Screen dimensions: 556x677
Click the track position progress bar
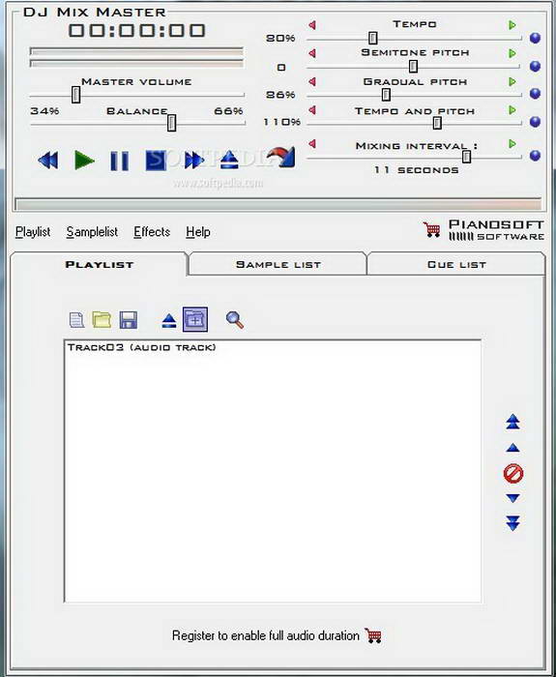point(278,204)
